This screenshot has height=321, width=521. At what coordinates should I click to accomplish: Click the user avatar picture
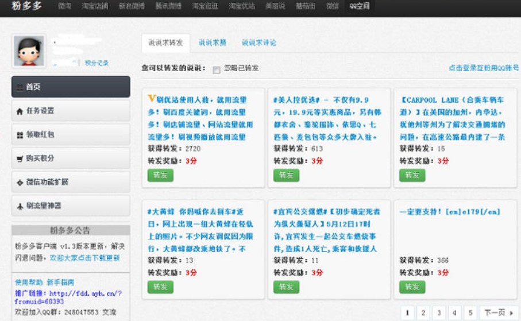click(x=28, y=51)
